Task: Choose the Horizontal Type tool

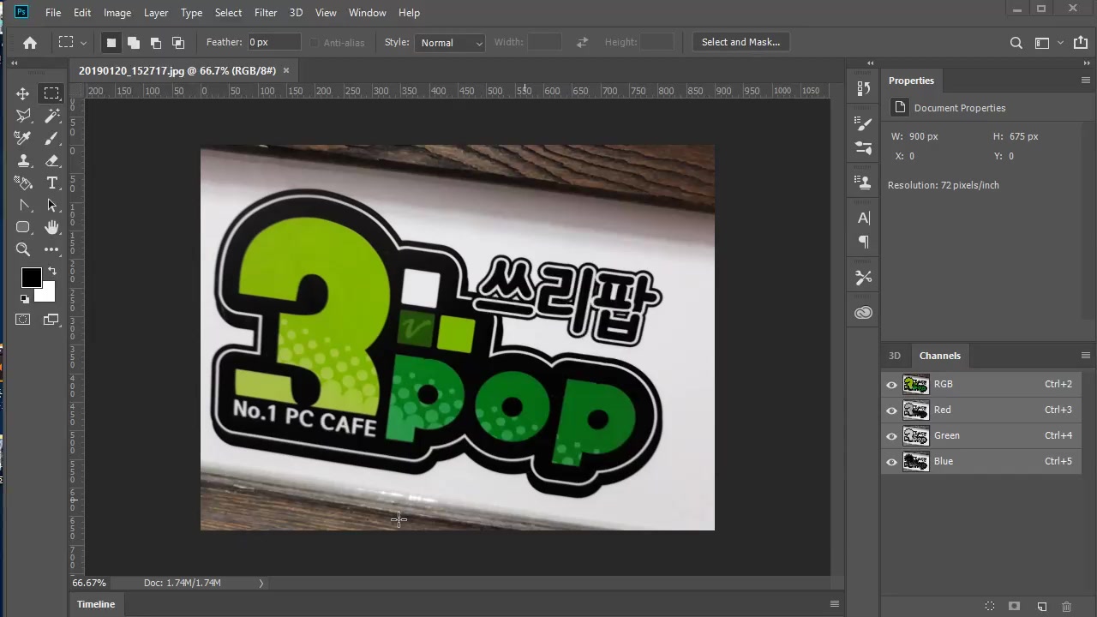Action: 52,183
